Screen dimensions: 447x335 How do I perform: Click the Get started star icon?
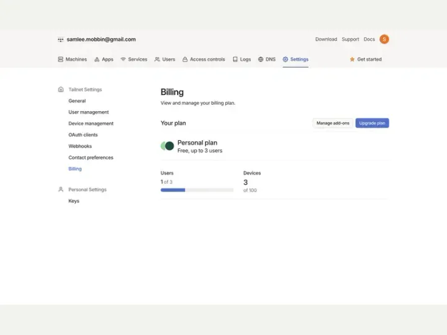click(x=352, y=60)
